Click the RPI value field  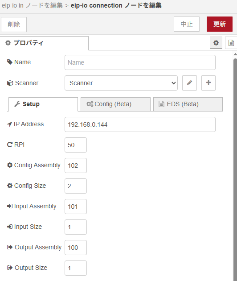tap(76, 145)
